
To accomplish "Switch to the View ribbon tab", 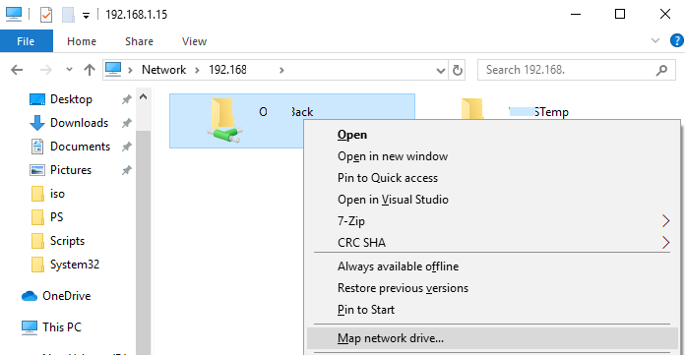I will (195, 41).
